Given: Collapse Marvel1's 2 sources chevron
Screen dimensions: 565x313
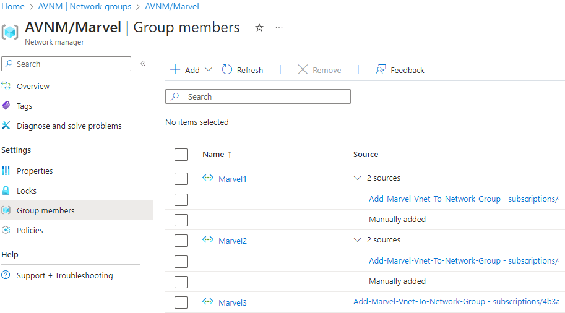Looking at the screenshot, I should [x=357, y=178].
